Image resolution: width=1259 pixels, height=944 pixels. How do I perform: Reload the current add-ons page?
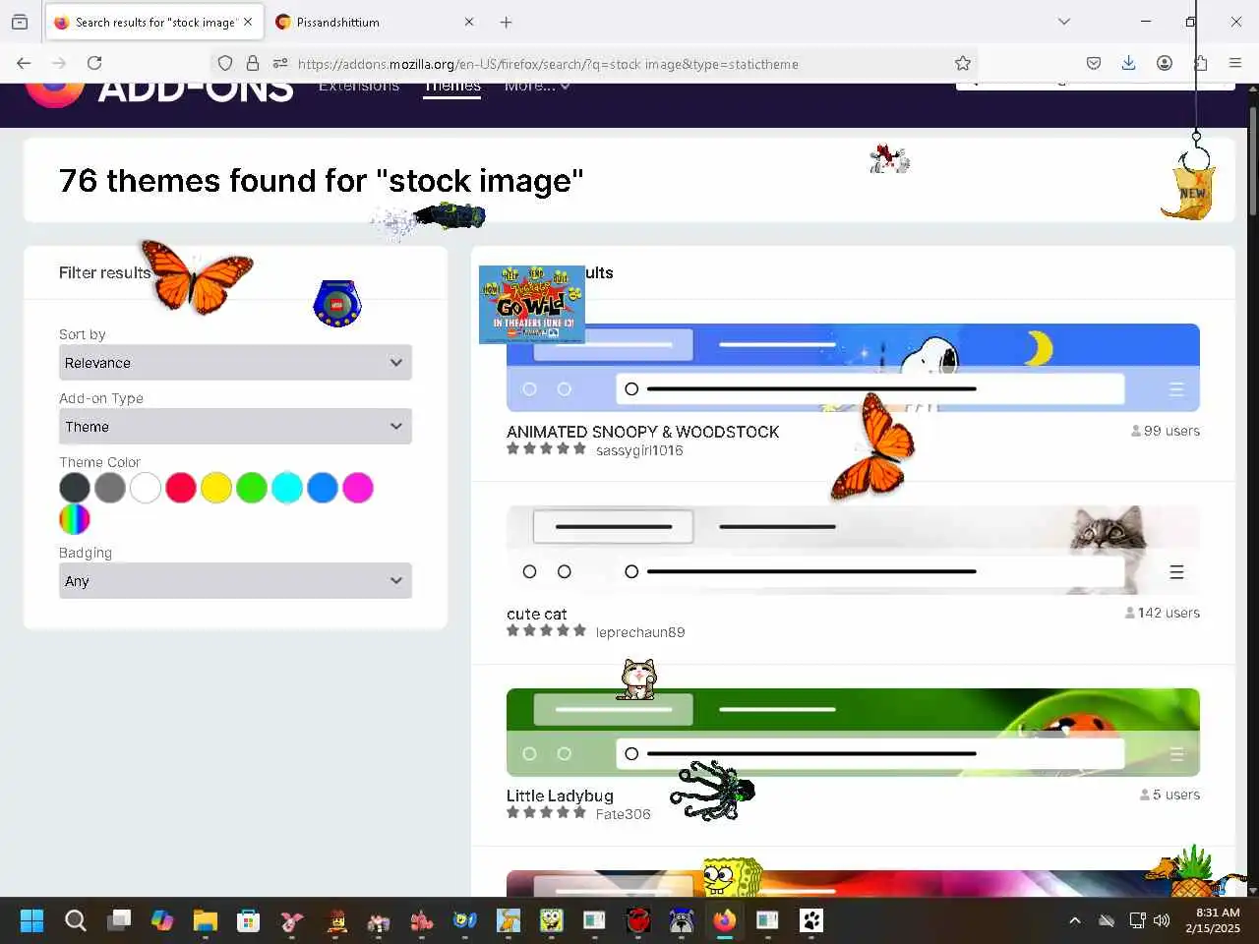click(94, 63)
